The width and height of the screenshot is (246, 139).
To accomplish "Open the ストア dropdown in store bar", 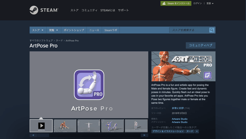I will point(38,30).
